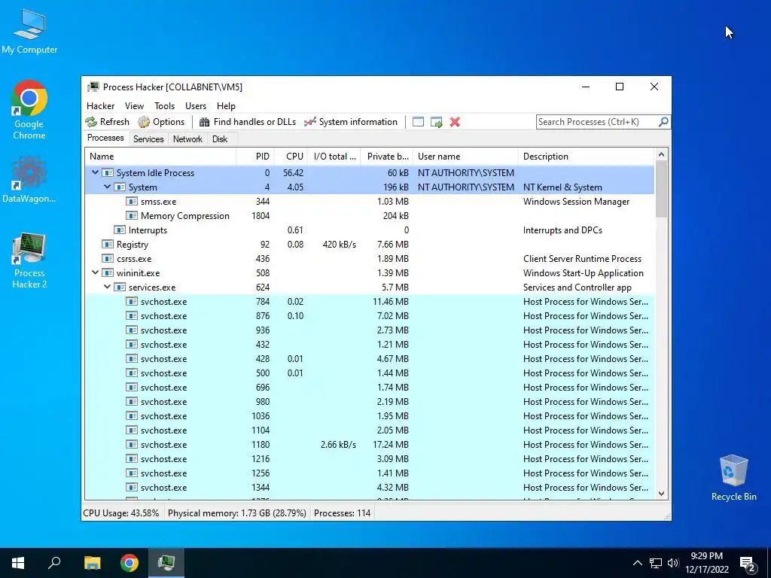Screen dimensions: 771x578
Task: Sort by Private bytes column header
Action: 387,157
